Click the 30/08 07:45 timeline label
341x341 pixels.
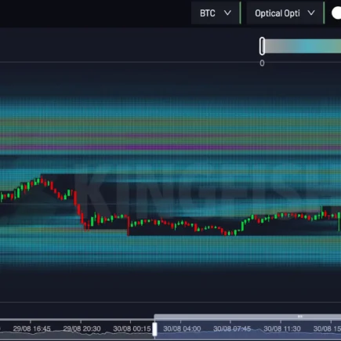232,328
